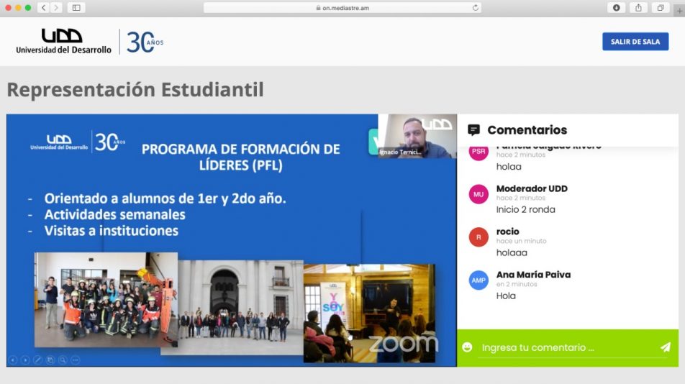Go forward using the browser forward arrow
This screenshot has height=384, width=685.
[56, 7]
